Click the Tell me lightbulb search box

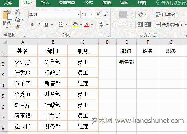[x=171, y=3]
